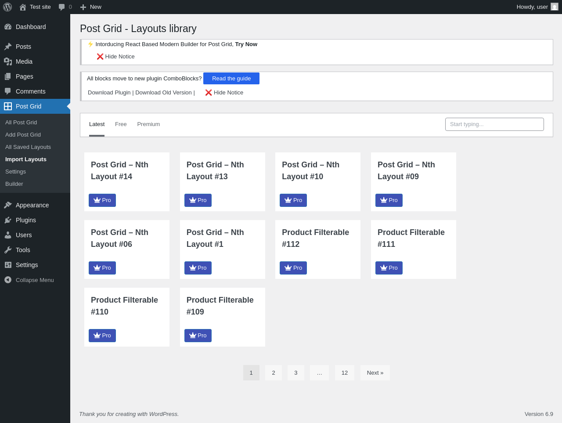
Task: Open the New content menu
Action: [91, 7]
